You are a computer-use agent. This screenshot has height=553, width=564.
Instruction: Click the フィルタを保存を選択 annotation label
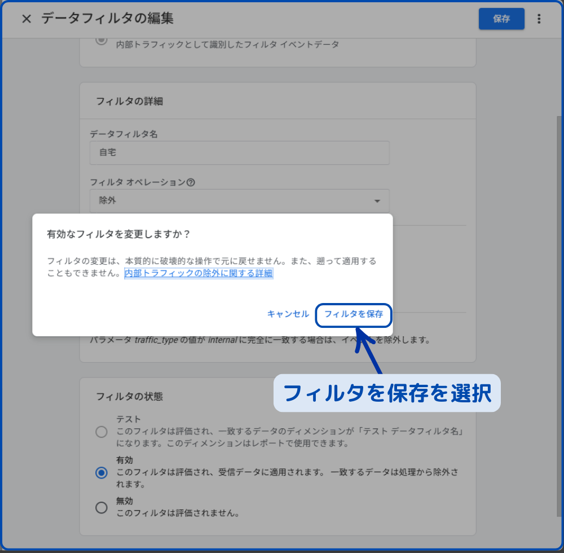pos(387,393)
